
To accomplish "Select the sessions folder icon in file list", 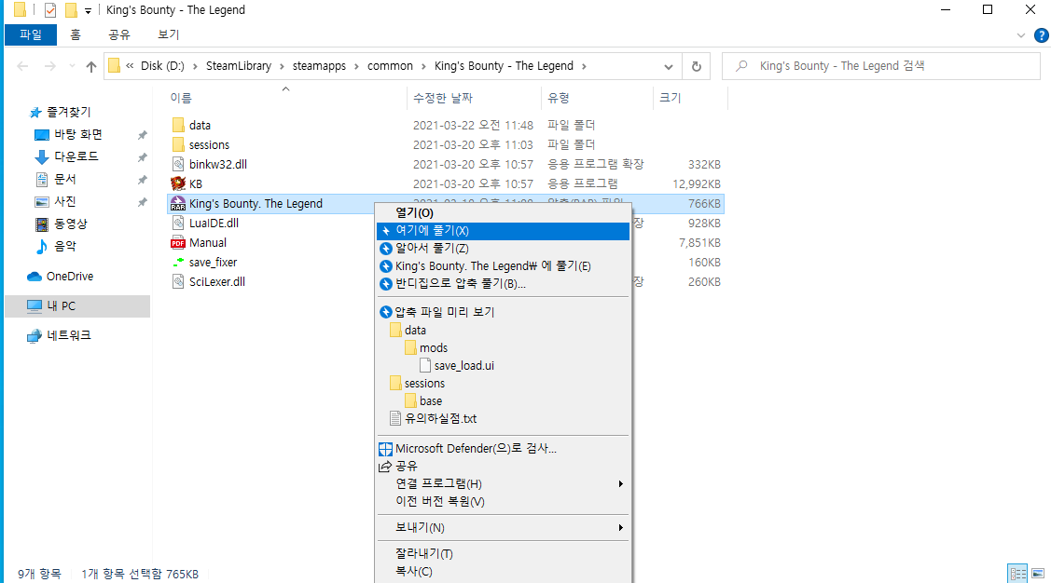I will pos(177,144).
